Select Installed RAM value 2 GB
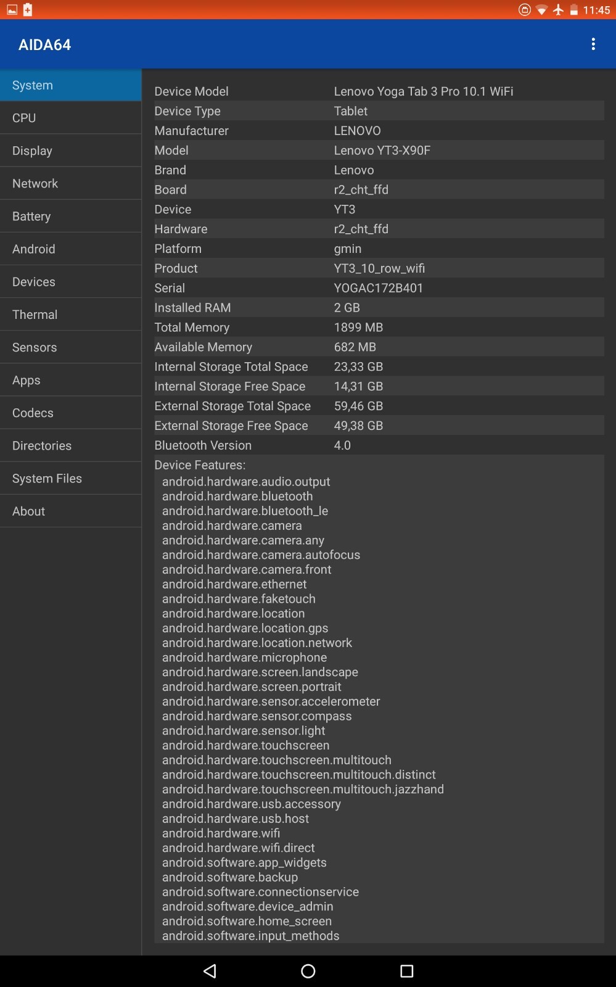This screenshot has height=987, width=616. pyautogui.click(x=347, y=308)
